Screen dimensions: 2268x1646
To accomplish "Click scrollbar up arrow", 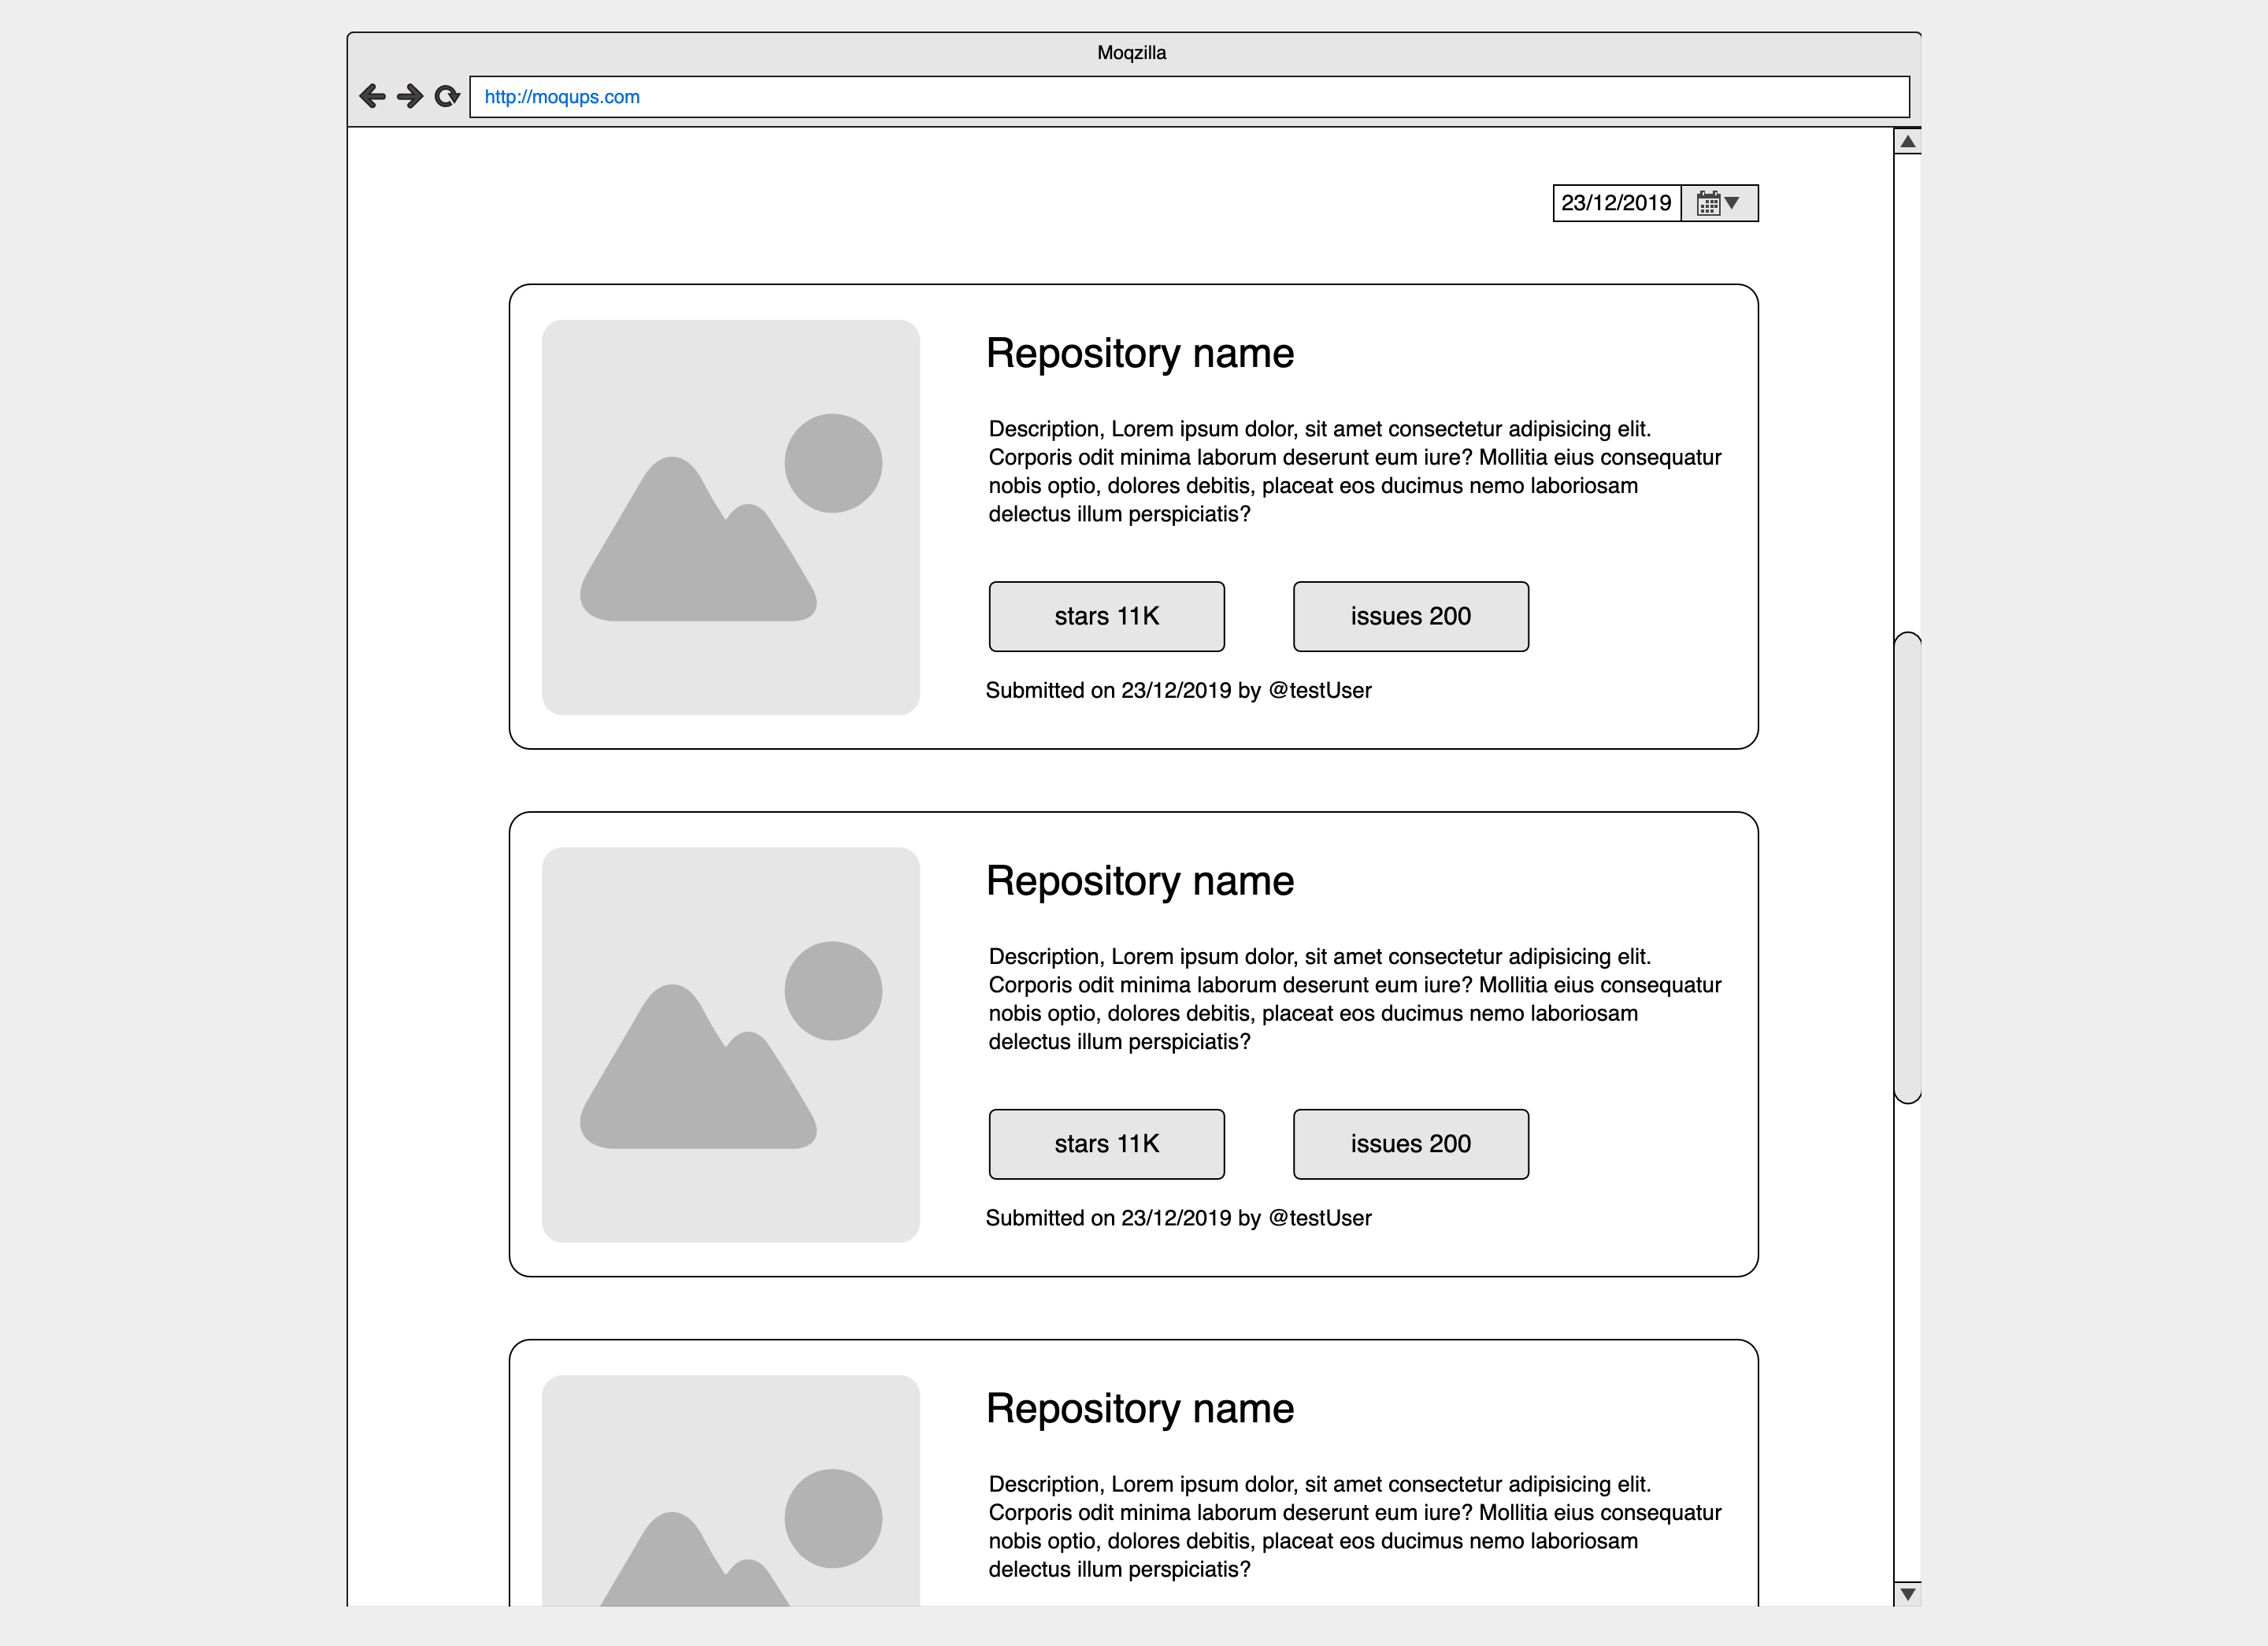I will point(1907,141).
